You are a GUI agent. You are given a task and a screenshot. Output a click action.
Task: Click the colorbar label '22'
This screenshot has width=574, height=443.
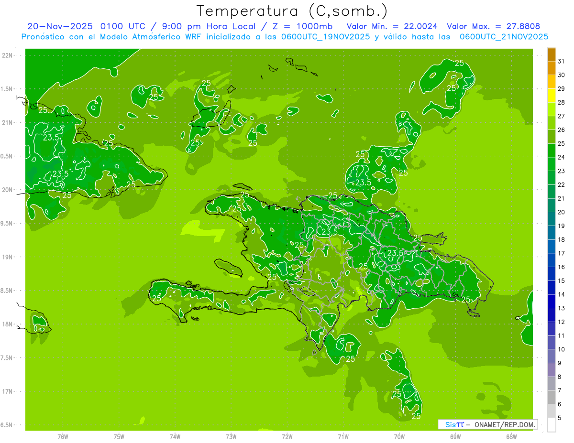coord(562,185)
